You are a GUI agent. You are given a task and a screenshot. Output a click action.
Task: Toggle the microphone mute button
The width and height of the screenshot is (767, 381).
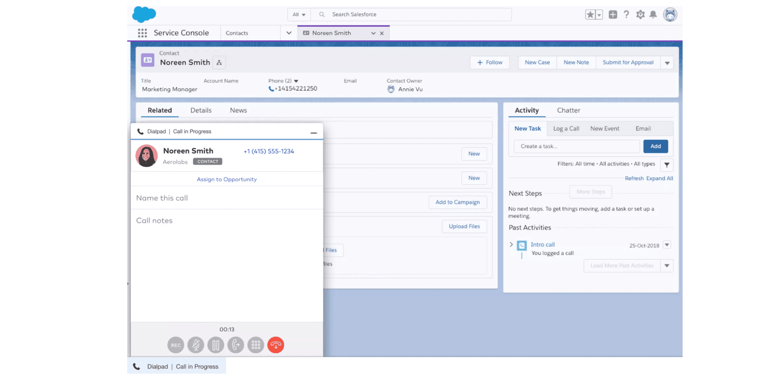tap(196, 345)
